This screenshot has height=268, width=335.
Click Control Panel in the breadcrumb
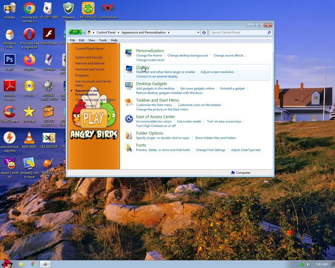[106, 32]
